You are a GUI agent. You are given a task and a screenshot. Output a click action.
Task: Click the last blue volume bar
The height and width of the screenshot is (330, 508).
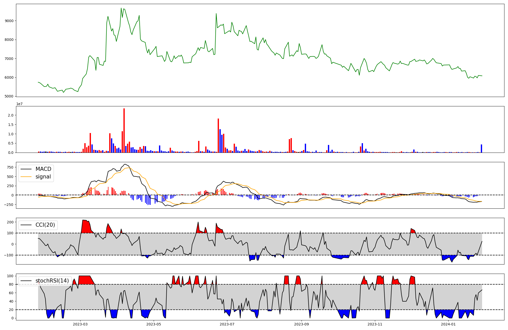click(x=481, y=148)
